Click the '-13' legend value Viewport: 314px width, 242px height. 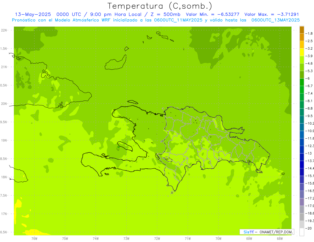click(x=309, y=153)
